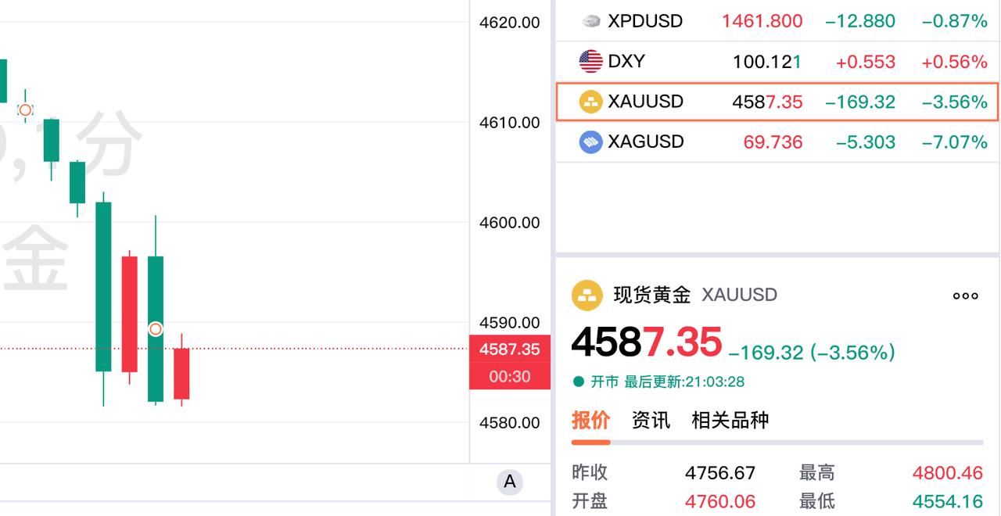Select the DXY watchlist row
Viewport: 1001px width, 516px height.
click(x=777, y=61)
